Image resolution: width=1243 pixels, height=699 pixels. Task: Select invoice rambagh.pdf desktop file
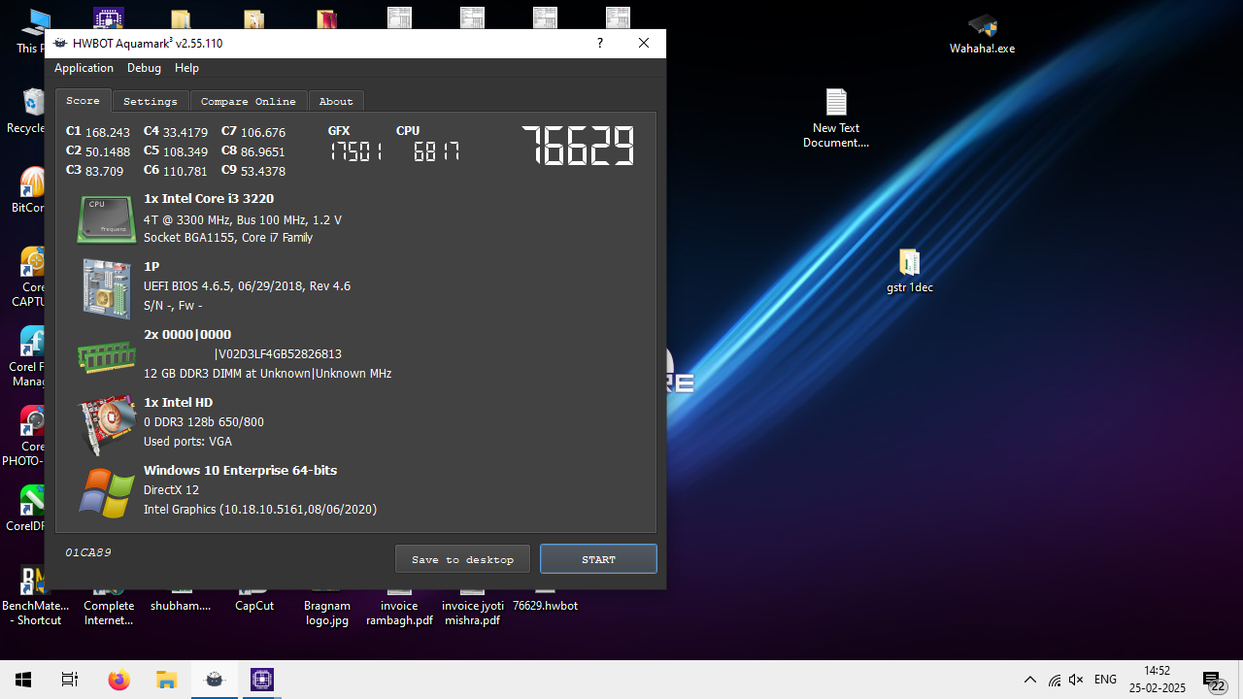pyautogui.click(x=399, y=605)
